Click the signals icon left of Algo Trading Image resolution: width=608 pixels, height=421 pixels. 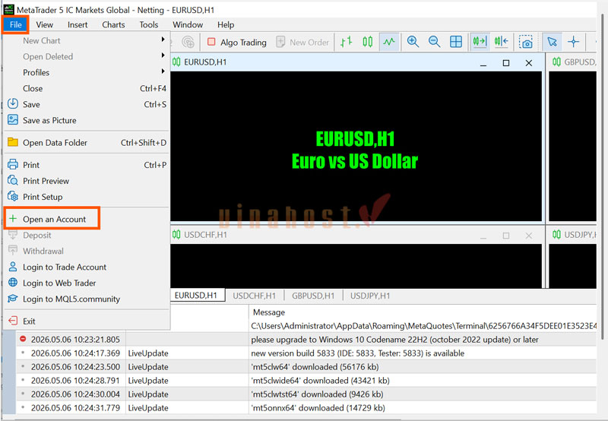188,42
